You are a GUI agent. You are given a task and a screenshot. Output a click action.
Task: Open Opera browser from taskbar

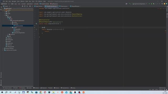point(45,92)
